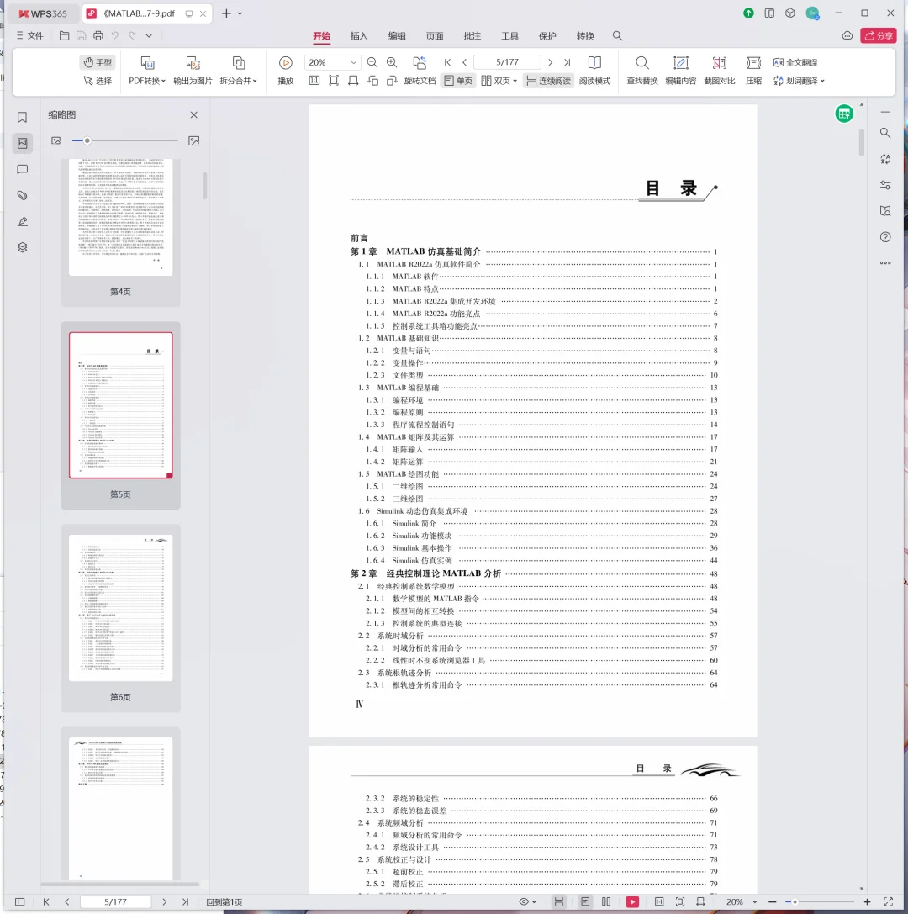Toggle 连续阅读 continuous reading
The image size is (908, 914).
click(x=548, y=81)
